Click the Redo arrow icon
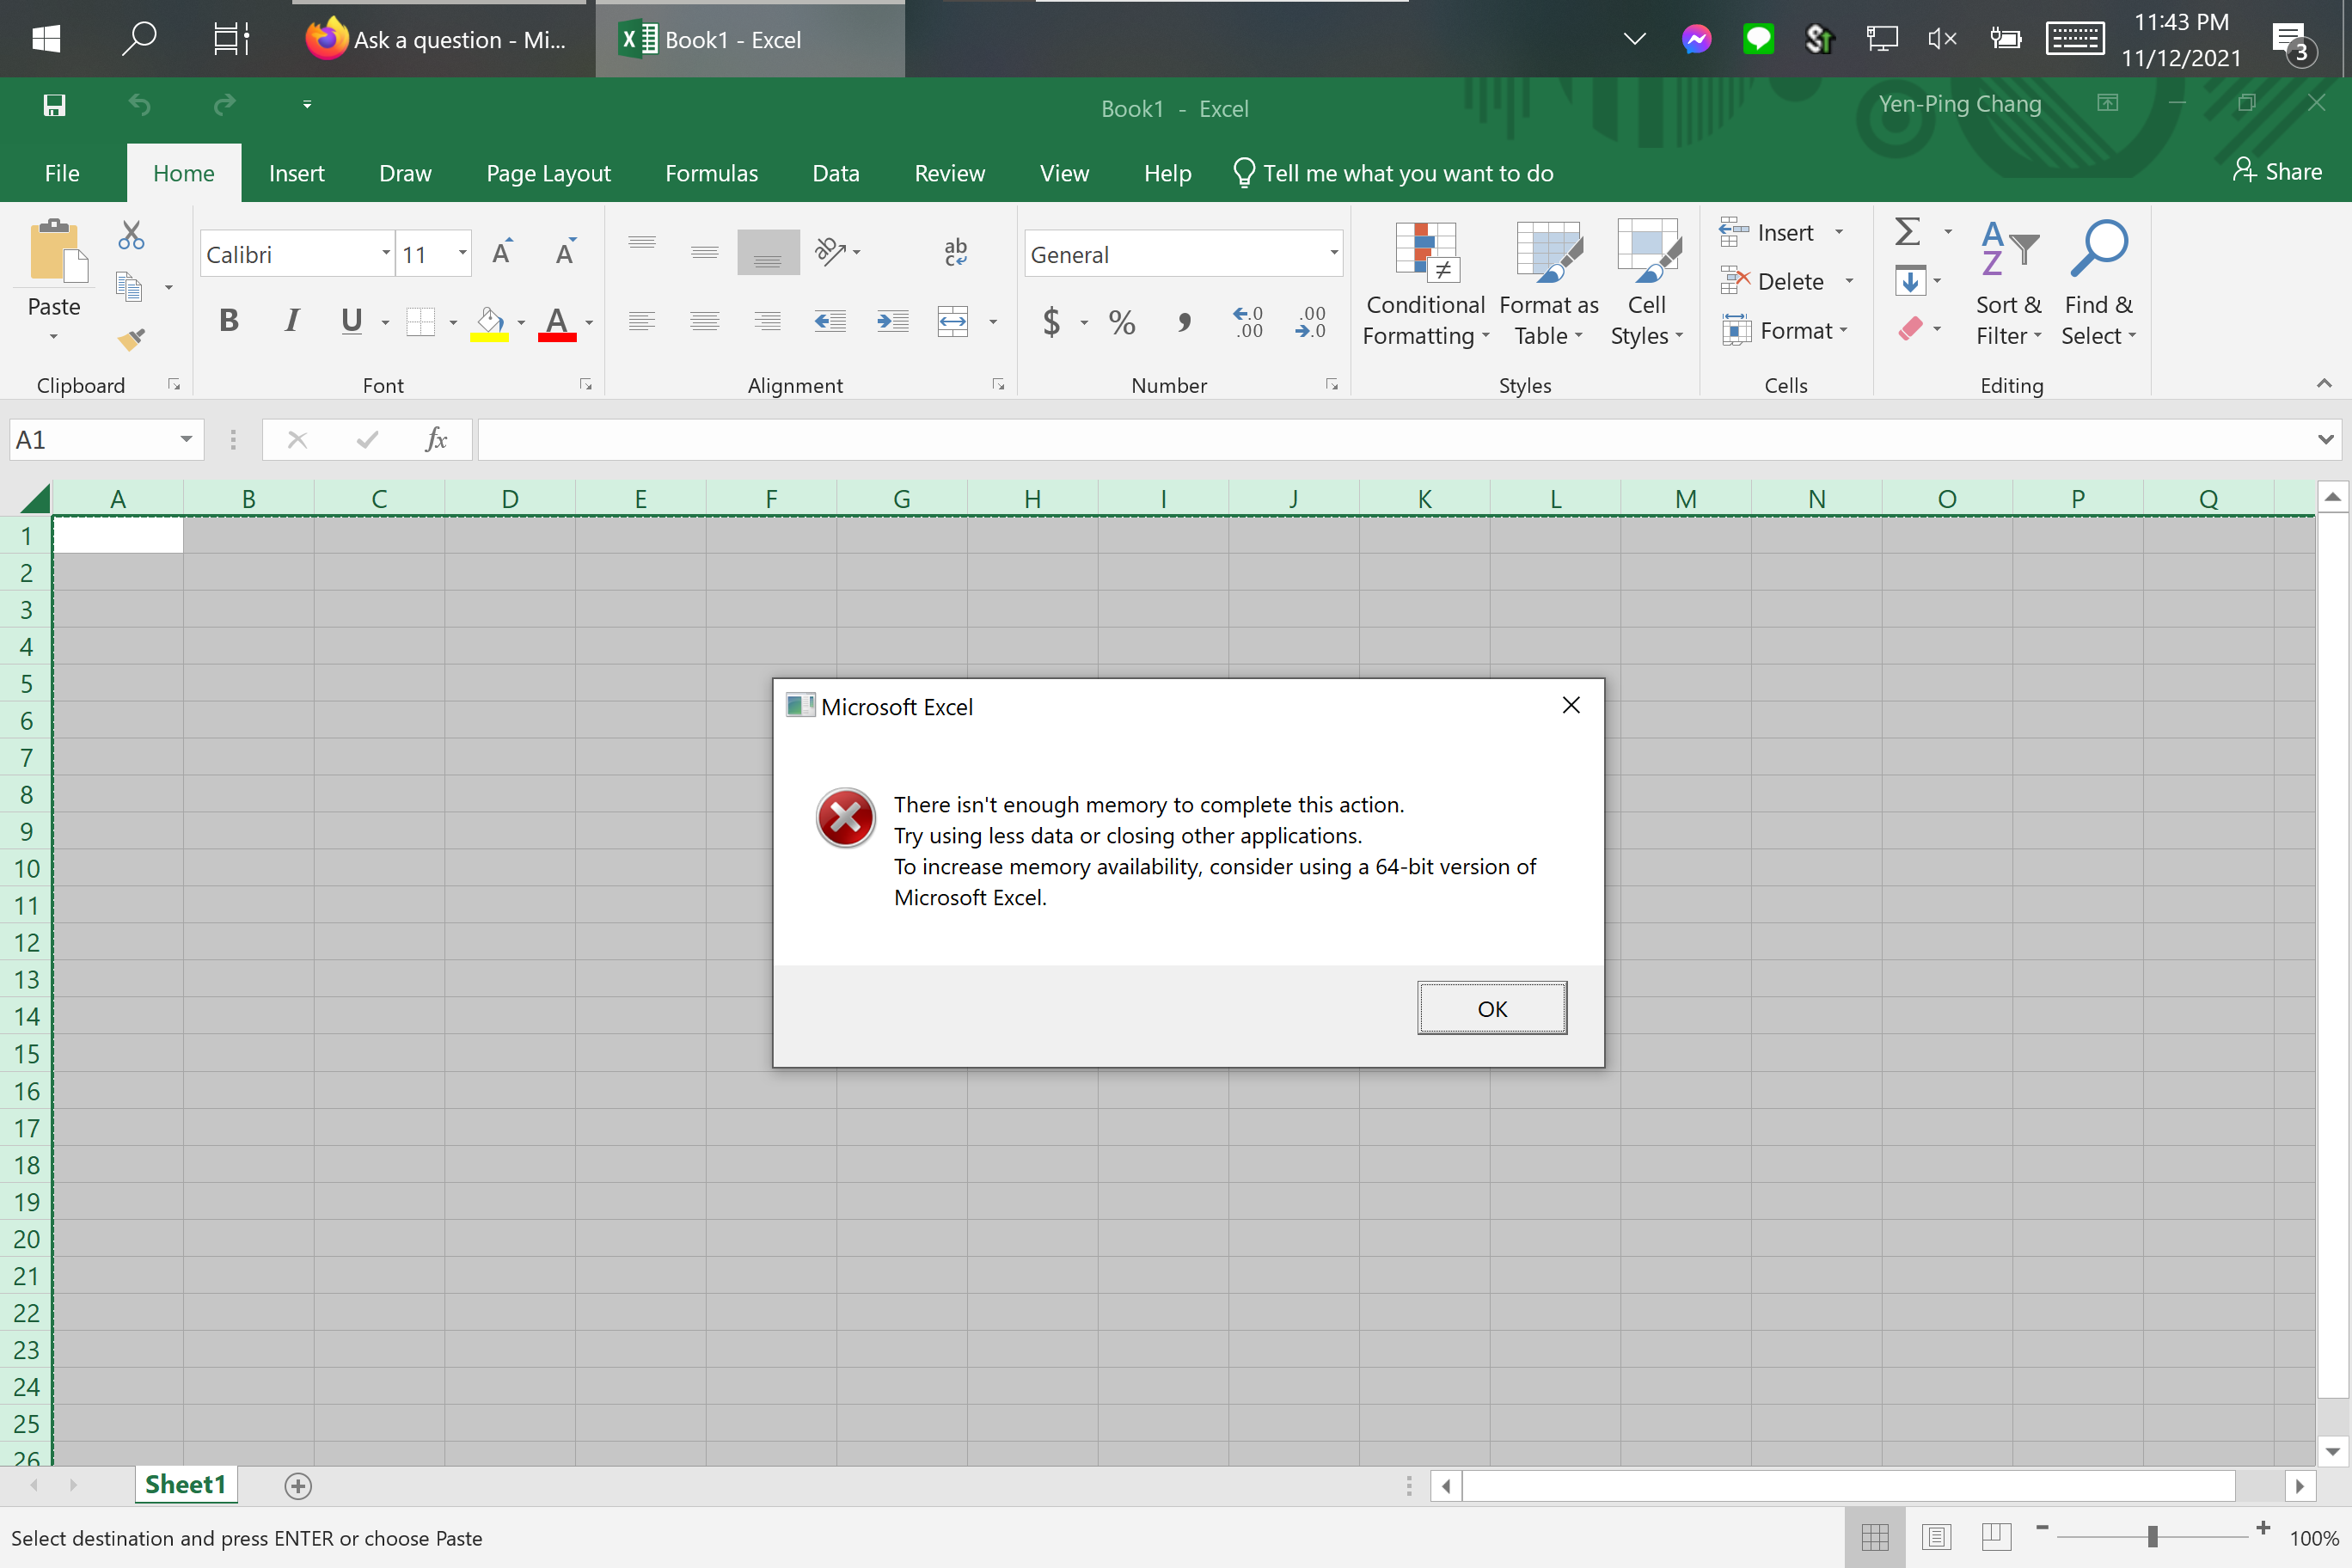 coord(225,105)
